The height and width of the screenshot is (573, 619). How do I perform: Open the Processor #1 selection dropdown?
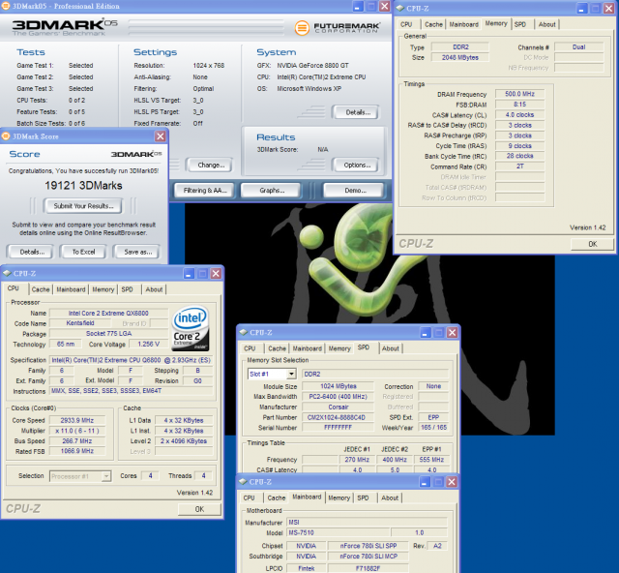105,476
